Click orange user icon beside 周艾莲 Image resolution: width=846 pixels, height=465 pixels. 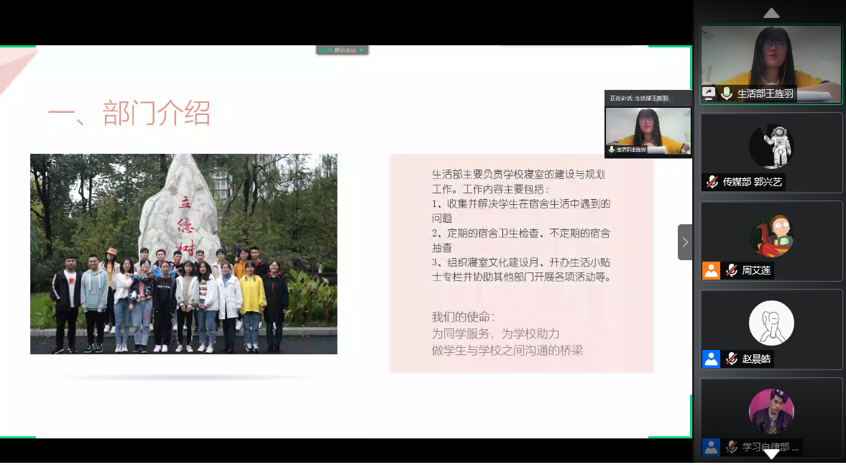[x=711, y=271]
